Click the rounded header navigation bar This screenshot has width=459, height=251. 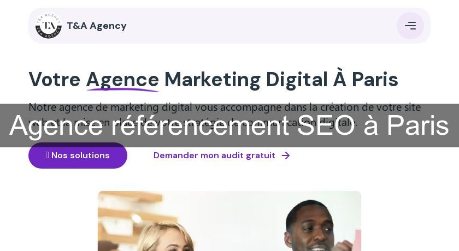click(x=229, y=26)
